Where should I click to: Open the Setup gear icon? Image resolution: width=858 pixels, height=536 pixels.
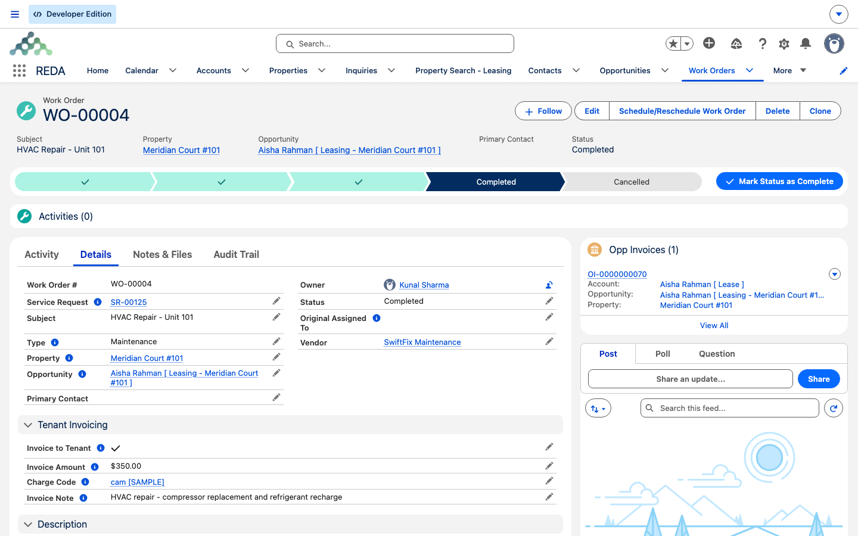pos(784,43)
